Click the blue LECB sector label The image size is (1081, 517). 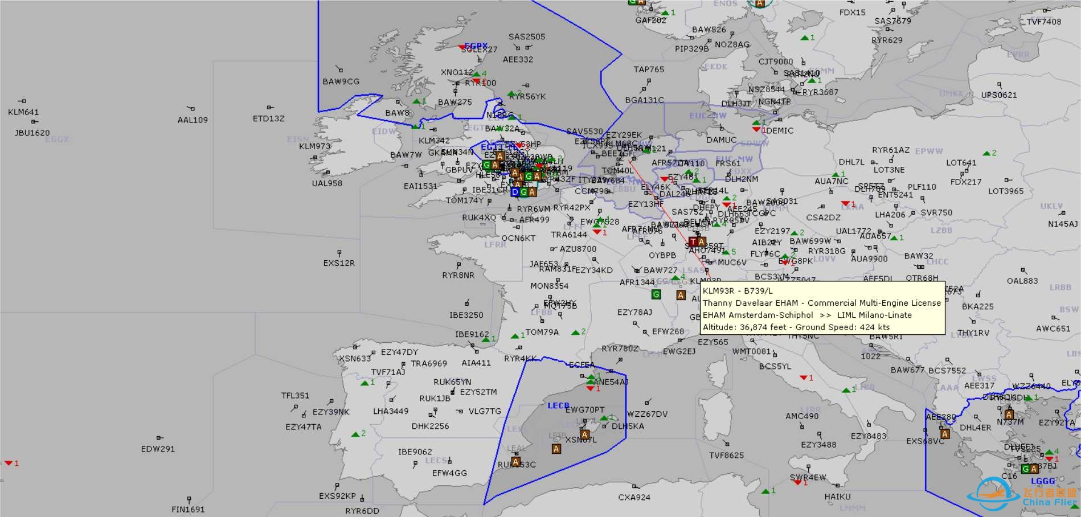[558, 405]
